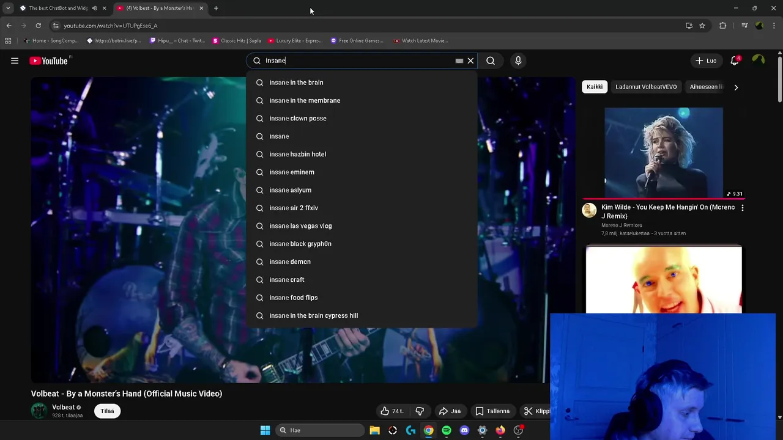Viewport: 783px width, 440px height.
Task: Open site information icon in address bar
Action: tap(56, 26)
